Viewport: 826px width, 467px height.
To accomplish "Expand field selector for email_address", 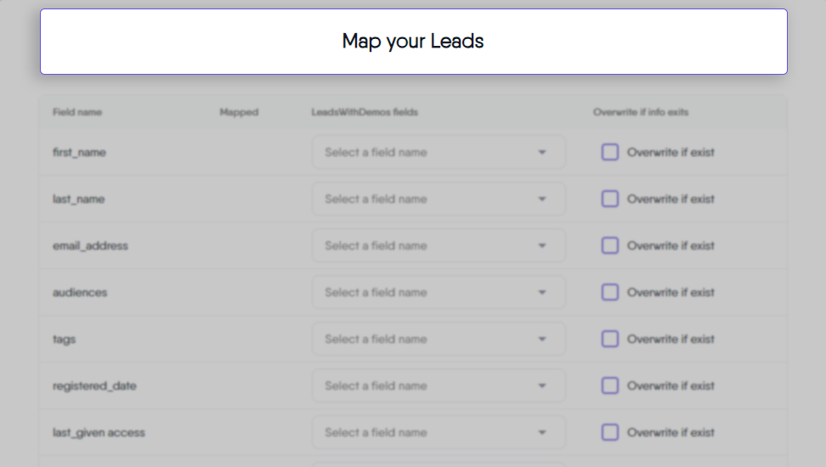I will point(438,246).
